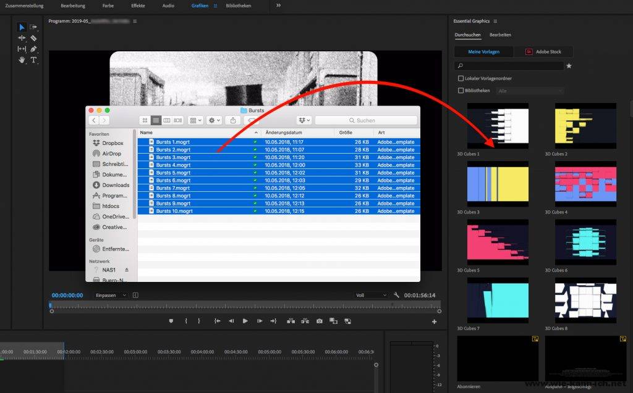
Task: Select the Type text tool
Action: pos(33,60)
